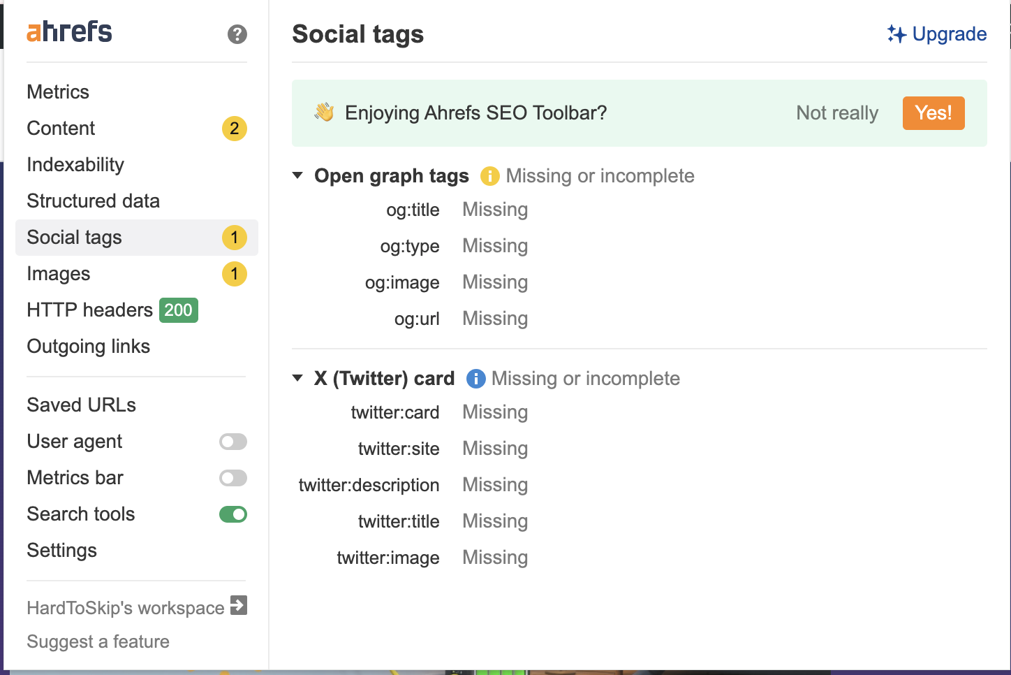Image resolution: width=1011 pixels, height=675 pixels.
Task: Turn on the Metrics bar switch
Action: tap(233, 478)
